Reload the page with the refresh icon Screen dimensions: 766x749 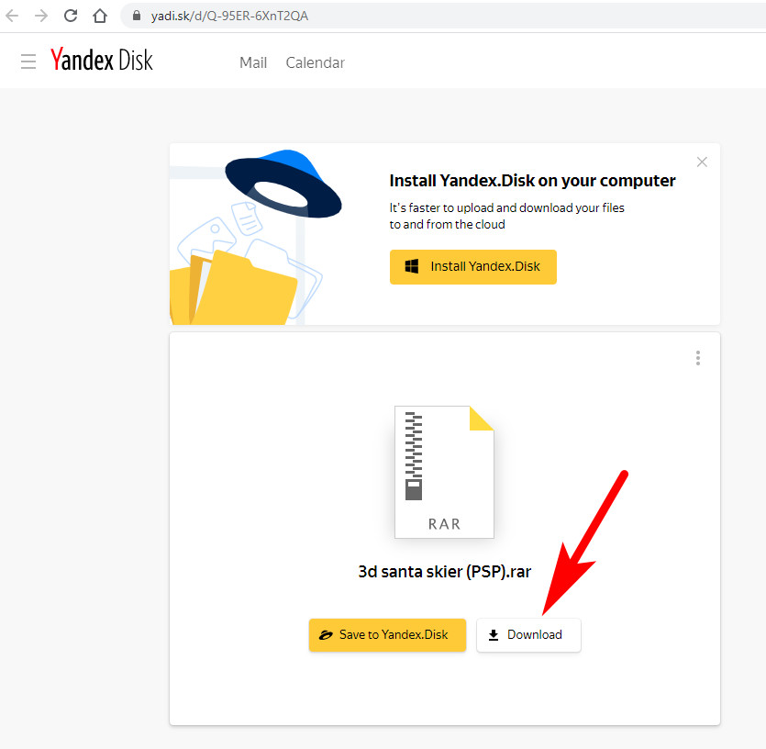(71, 16)
